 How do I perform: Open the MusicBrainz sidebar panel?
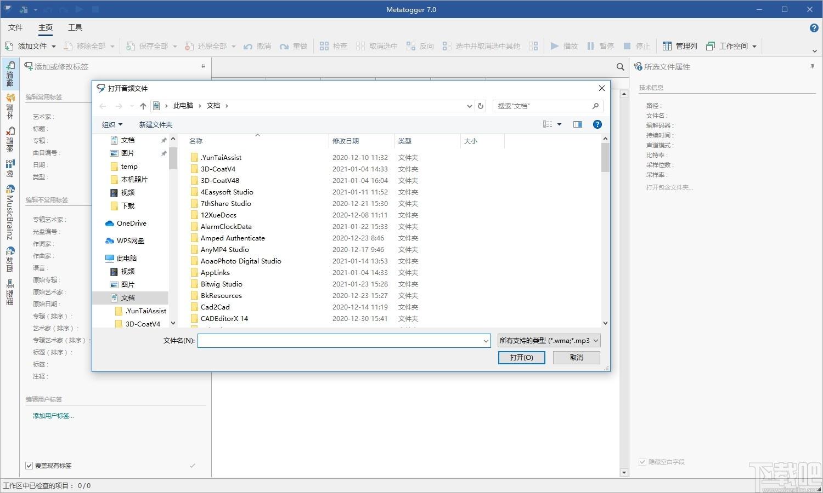[x=10, y=212]
